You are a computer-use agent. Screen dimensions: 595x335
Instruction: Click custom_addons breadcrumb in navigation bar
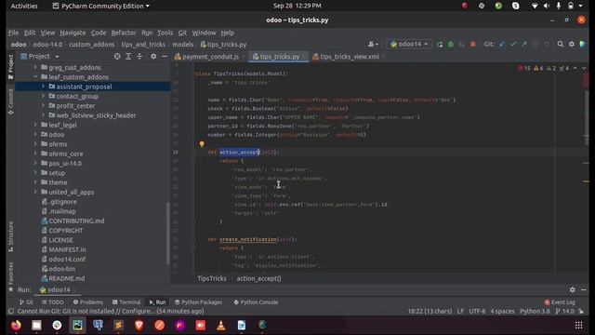pyautogui.click(x=91, y=45)
